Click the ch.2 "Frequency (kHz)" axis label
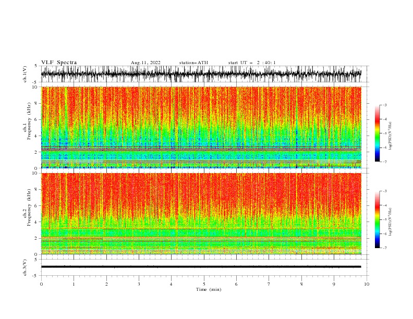Screen dimensions: 413x319 pyautogui.click(x=29, y=207)
